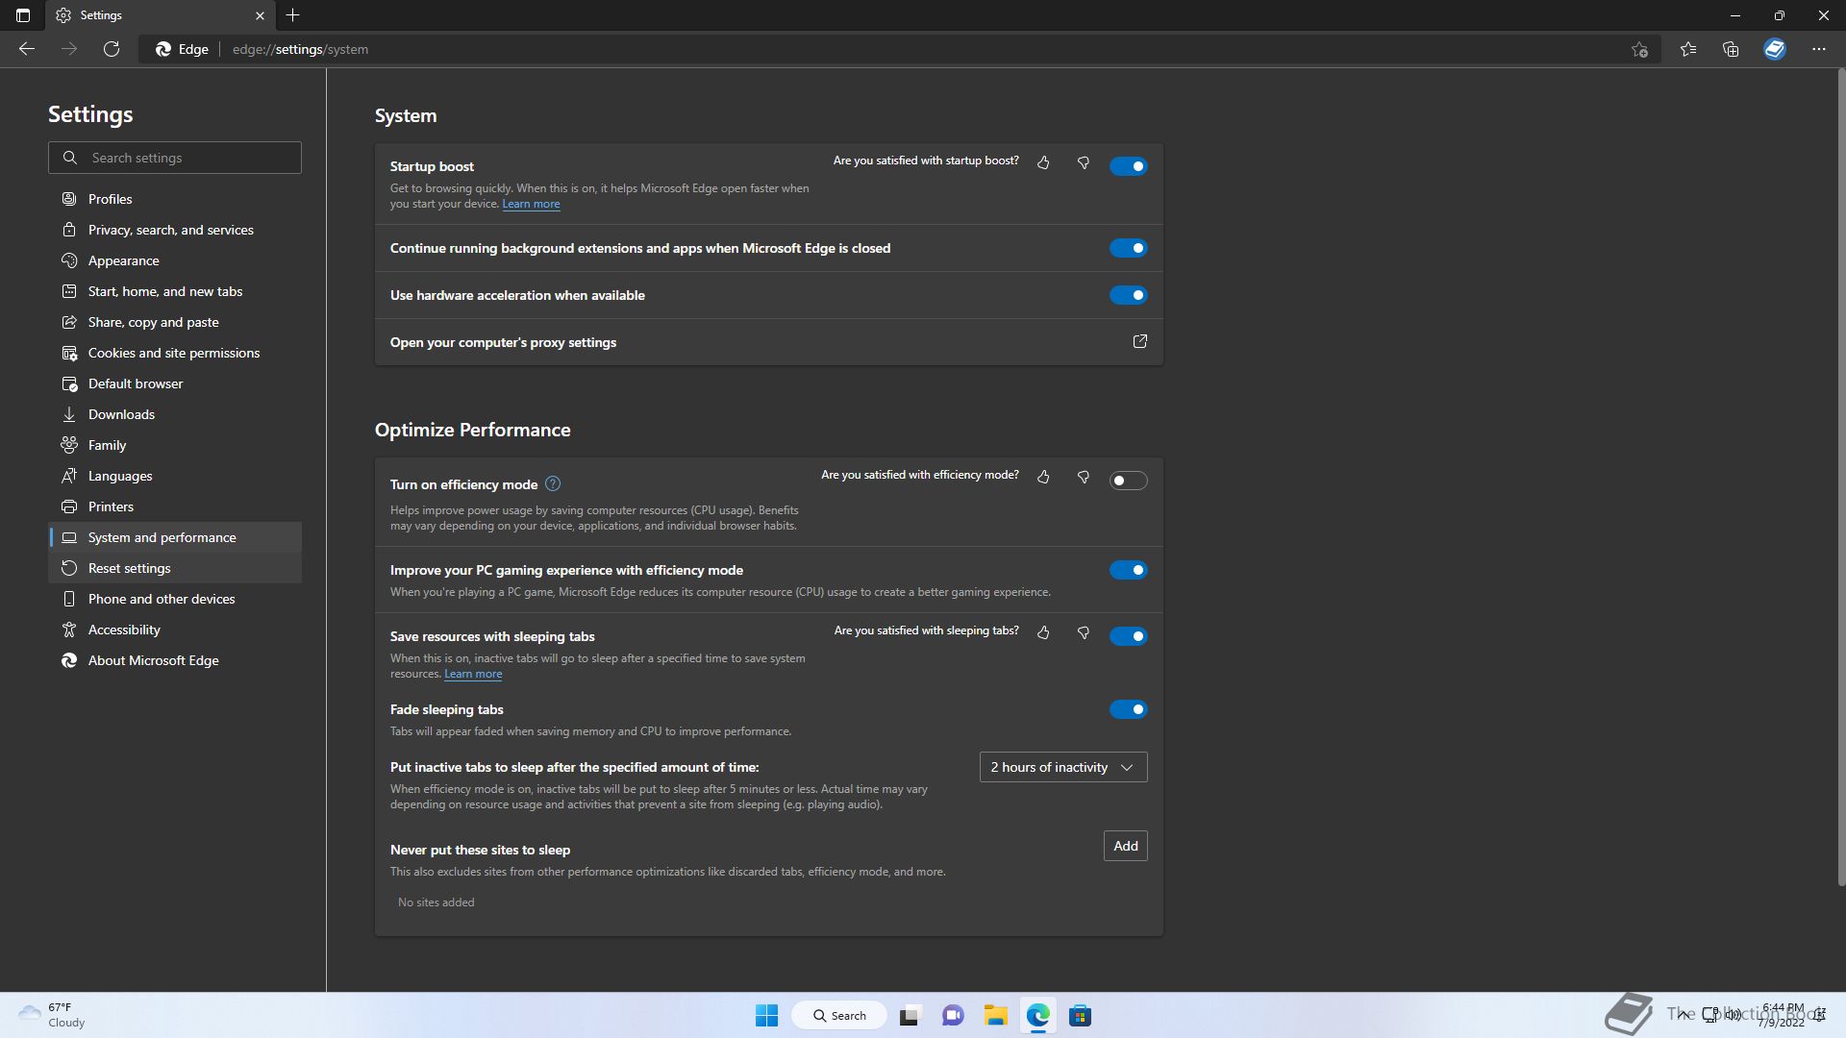This screenshot has height=1038, width=1846.
Task: Click into the Search settings field
Action: 175,158
